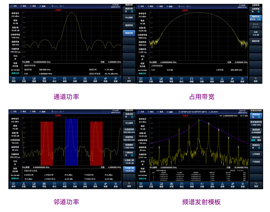Open 配置 settings icon in 通道功率 screen
Screen dimensions: 270x212
point(116,80)
